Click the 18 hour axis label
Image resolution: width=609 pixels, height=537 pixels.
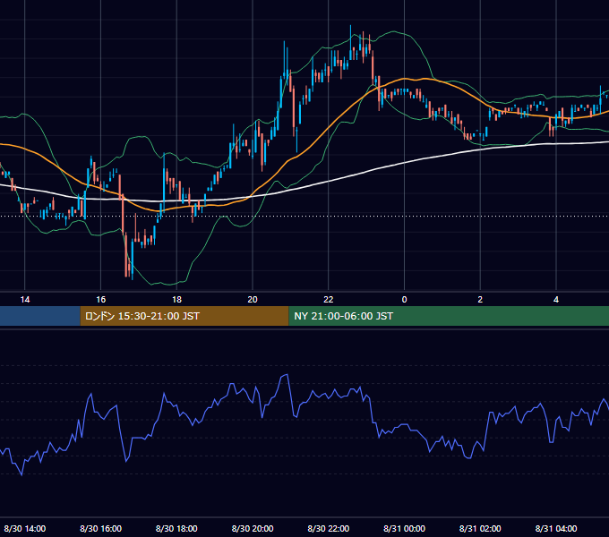[x=176, y=300]
